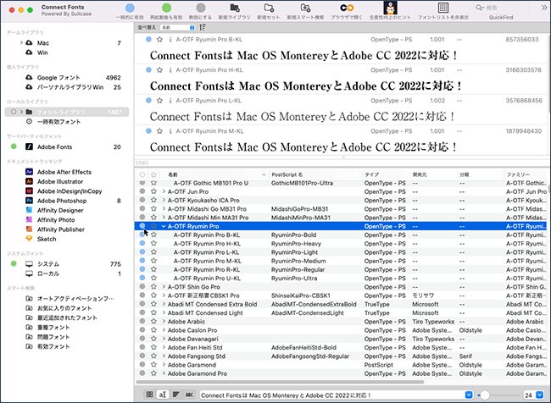The image size is (551, 403).
Task: Click the blue temporary activate toolbar button
Action: (x=130, y=8)
